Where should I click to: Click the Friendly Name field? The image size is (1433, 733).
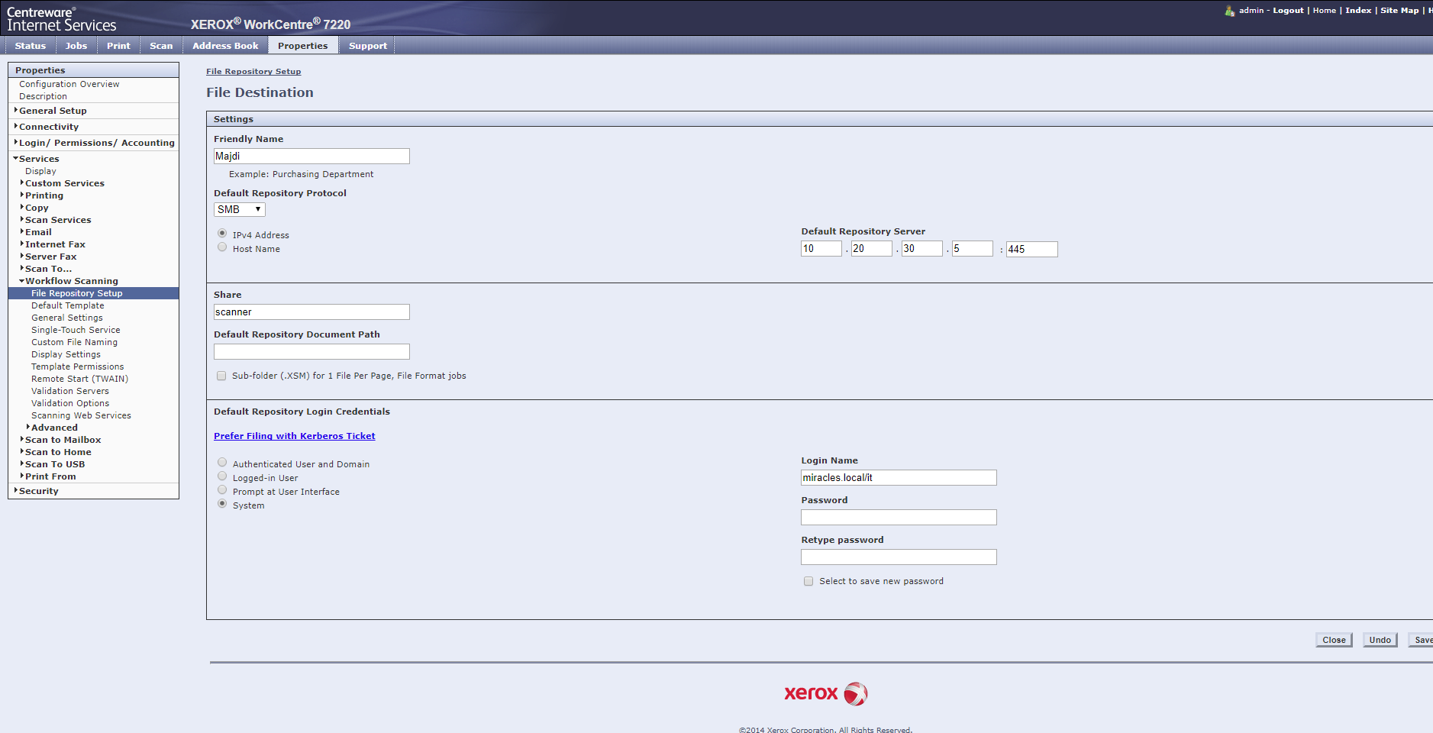coord(311,156)
